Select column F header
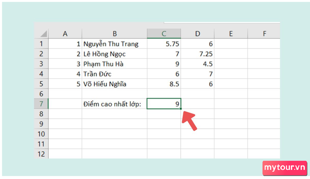310x179 pixels. (264, 34)
